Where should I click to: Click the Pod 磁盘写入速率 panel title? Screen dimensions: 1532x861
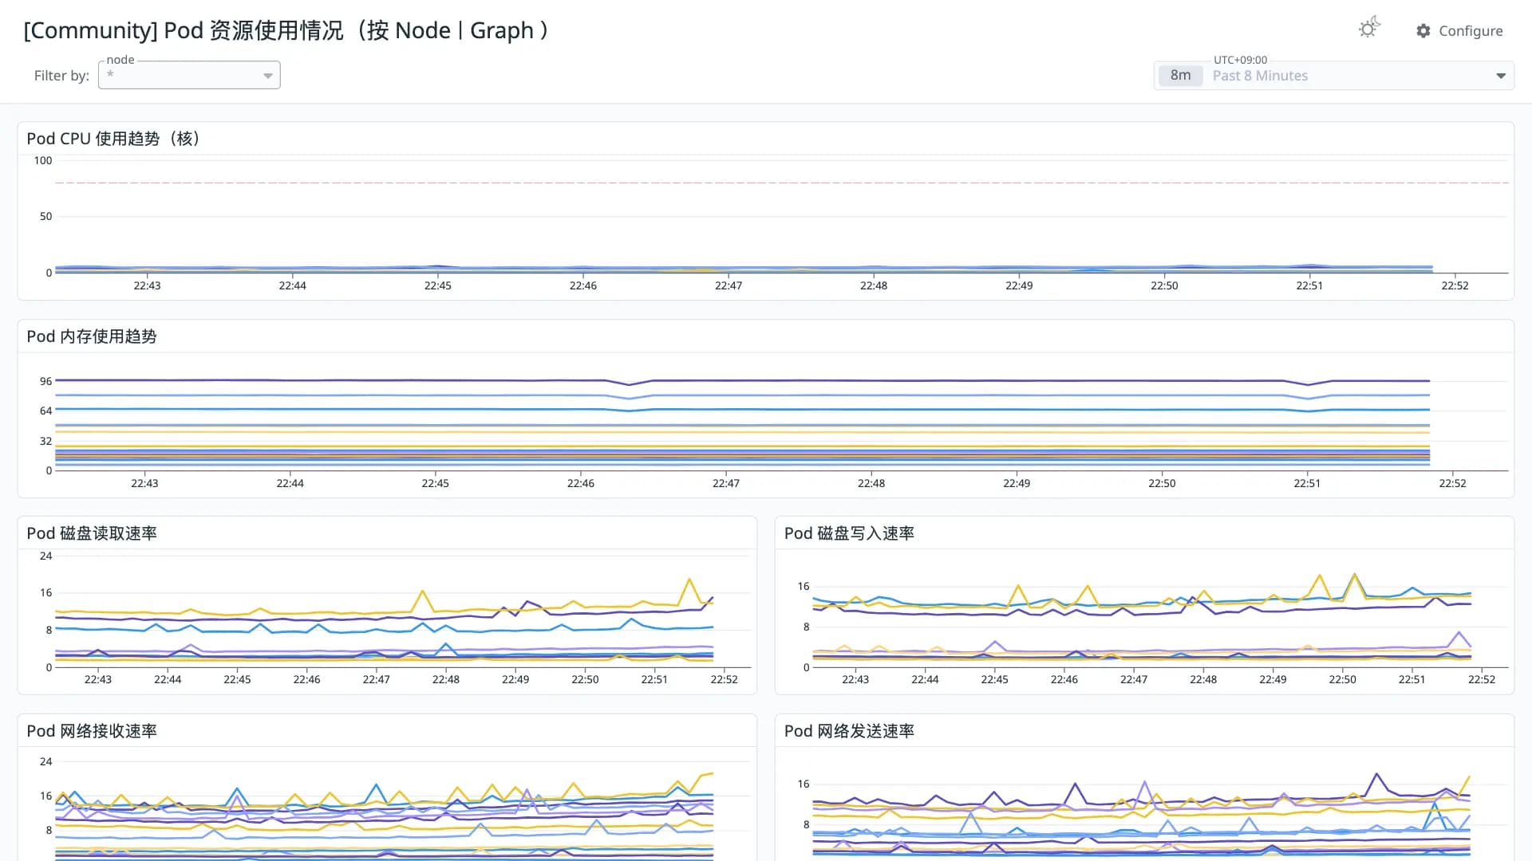point(849,533)
